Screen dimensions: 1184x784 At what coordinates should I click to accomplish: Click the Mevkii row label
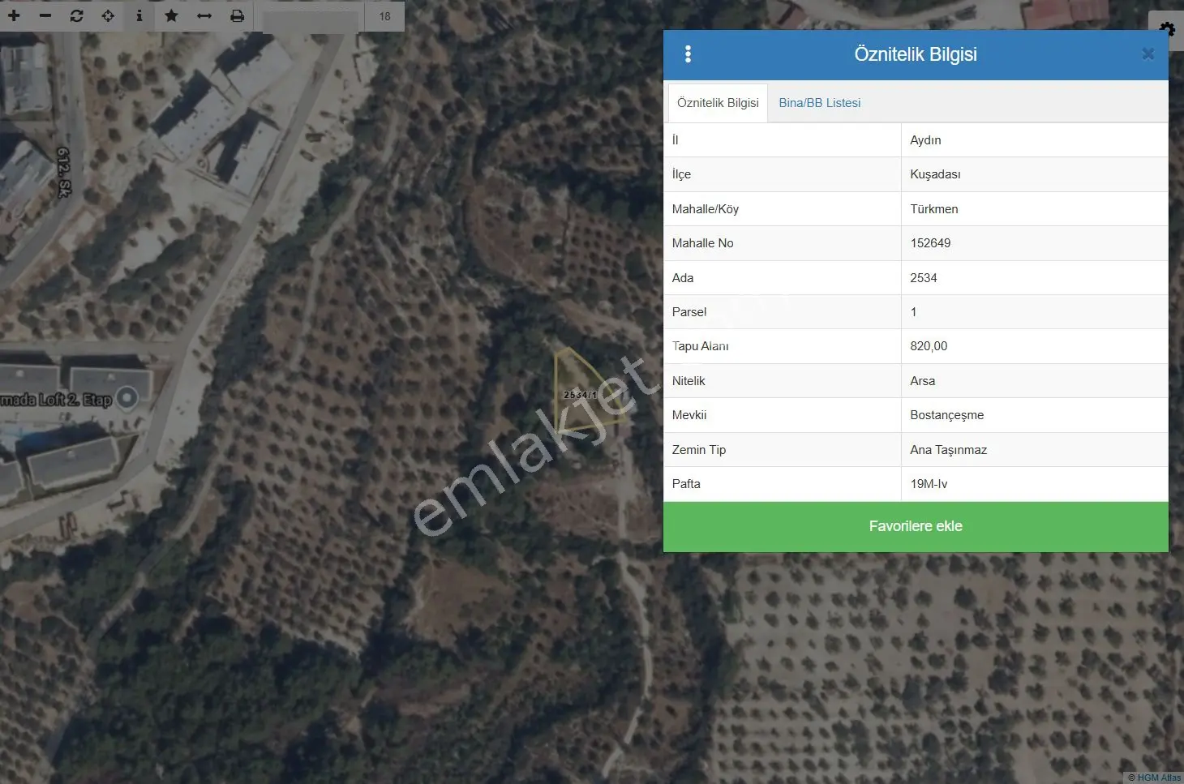pos(689,415)
